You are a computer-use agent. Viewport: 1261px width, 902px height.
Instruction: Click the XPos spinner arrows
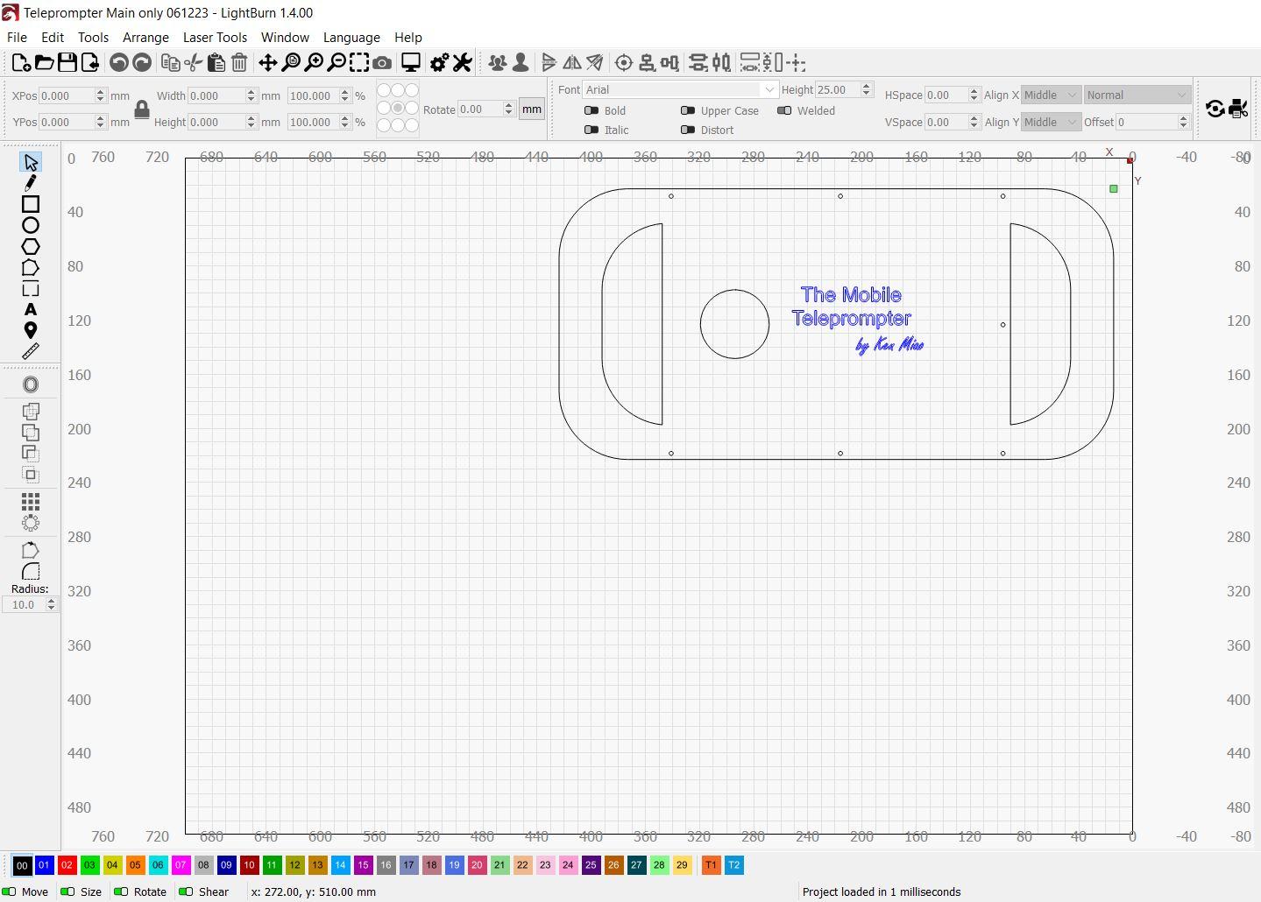click(x=100, y=95)
